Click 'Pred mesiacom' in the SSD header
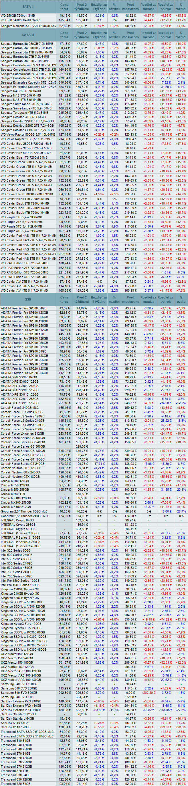This screenshot has height=786, width=188. [x=130, y=299]
